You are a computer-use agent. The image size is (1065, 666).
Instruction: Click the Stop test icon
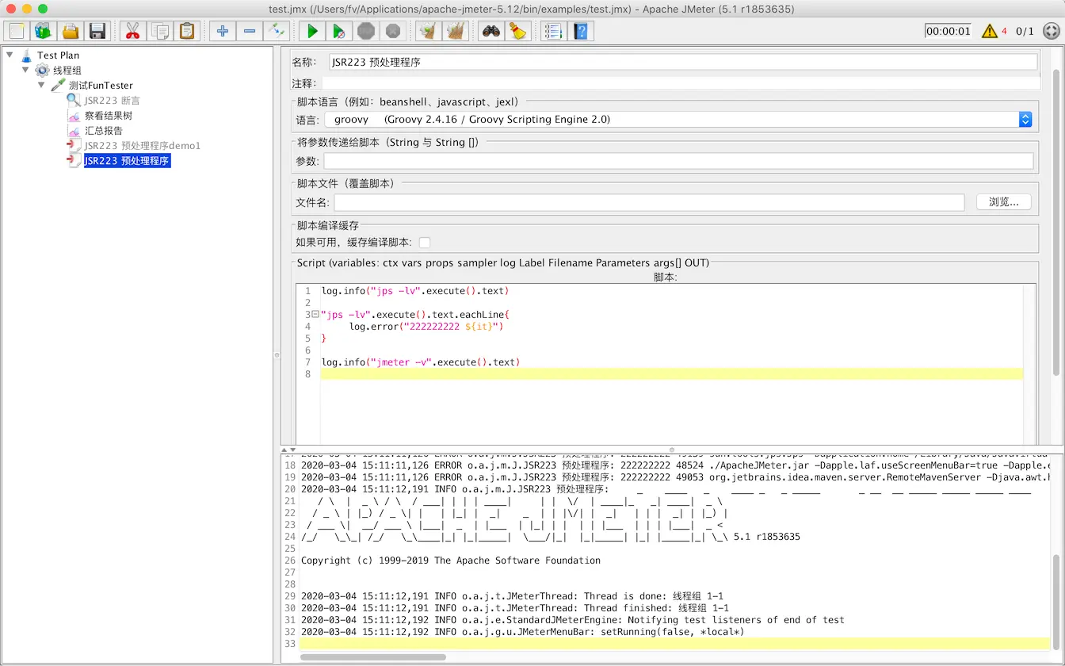tap(366, 31)
